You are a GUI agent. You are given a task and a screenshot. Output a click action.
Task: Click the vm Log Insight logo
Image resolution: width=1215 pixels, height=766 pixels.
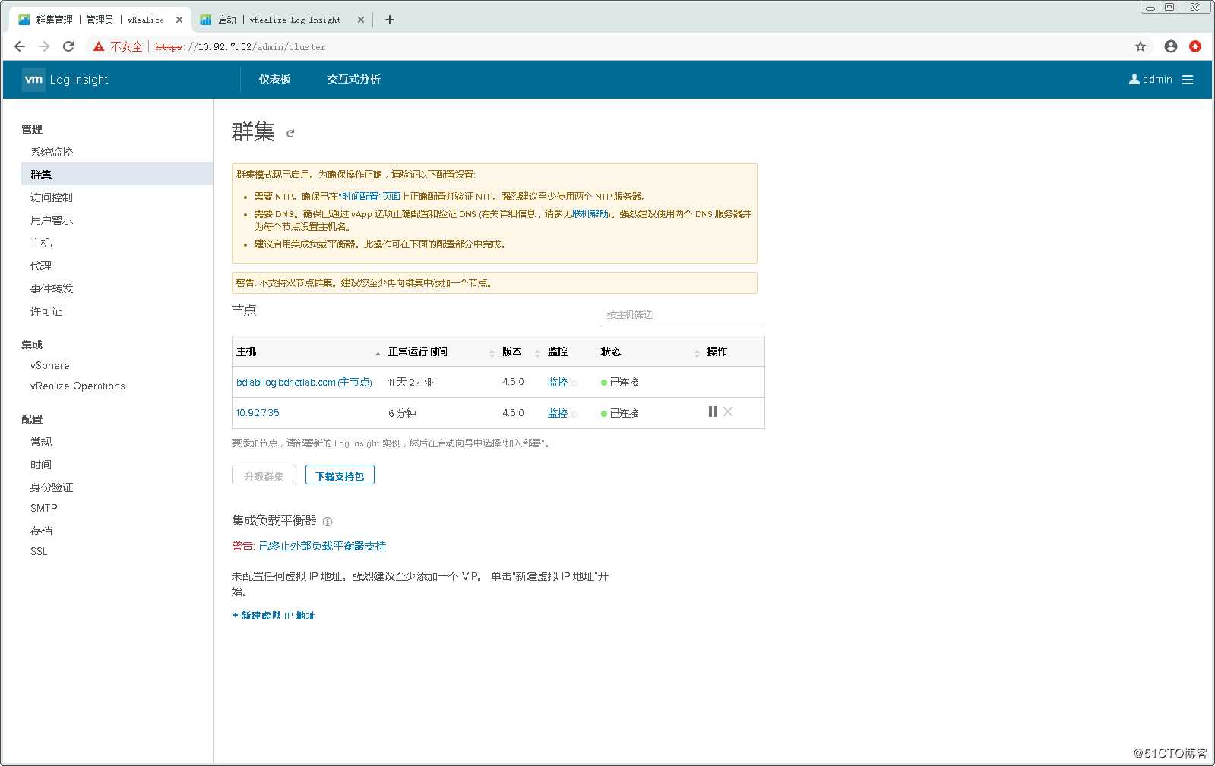pyautogui.click(x=65, y=80)
